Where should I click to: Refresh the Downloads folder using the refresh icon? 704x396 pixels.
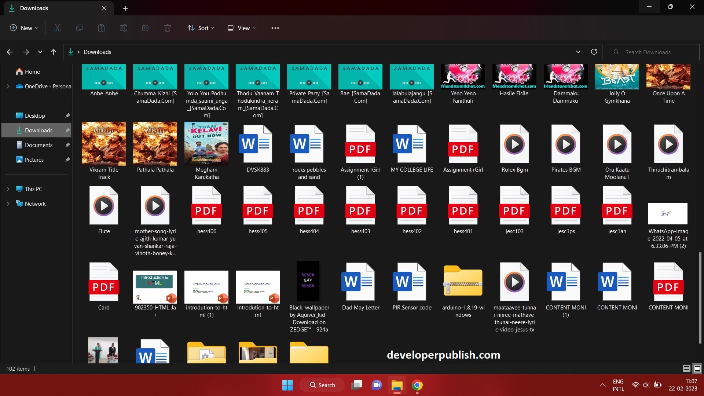click(x=594, y=52)
